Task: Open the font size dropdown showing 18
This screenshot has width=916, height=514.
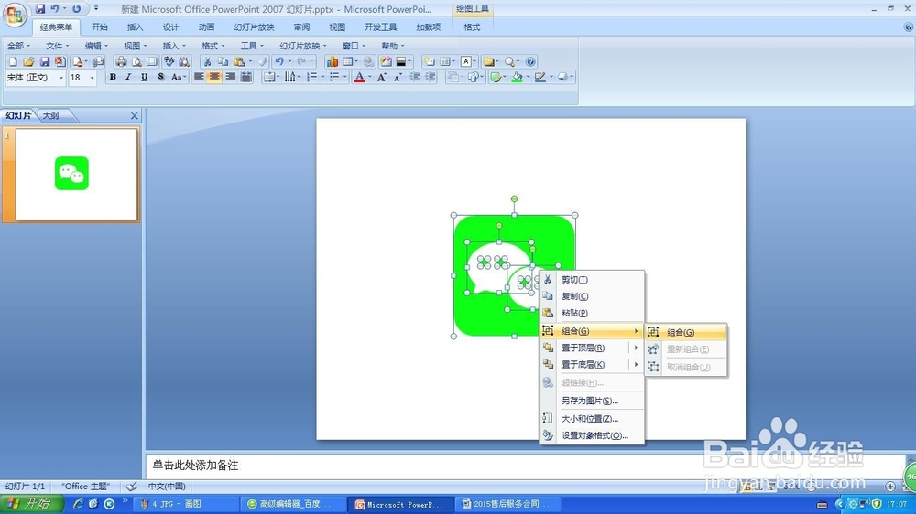Action: pos(92,78)
